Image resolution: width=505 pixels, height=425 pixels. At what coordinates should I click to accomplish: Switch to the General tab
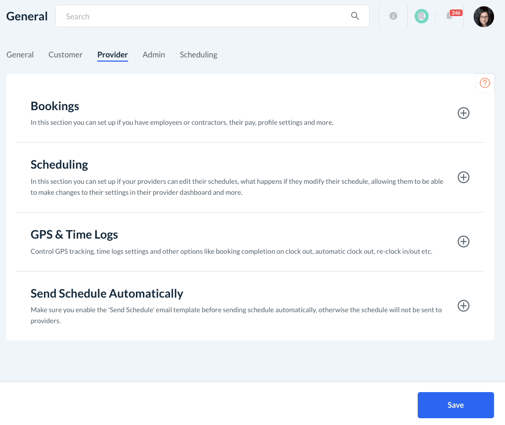click(x=20, y=55)
